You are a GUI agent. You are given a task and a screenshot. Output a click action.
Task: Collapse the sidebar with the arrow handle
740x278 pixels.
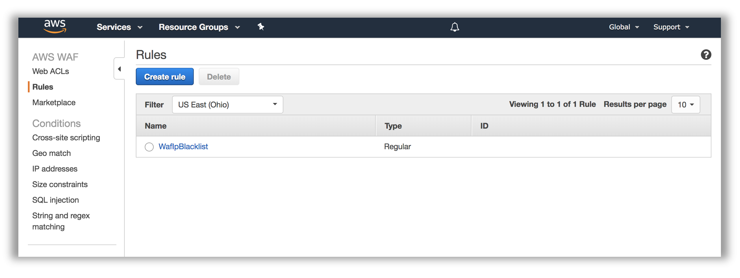pyautogui.click(x=119, y=69)
